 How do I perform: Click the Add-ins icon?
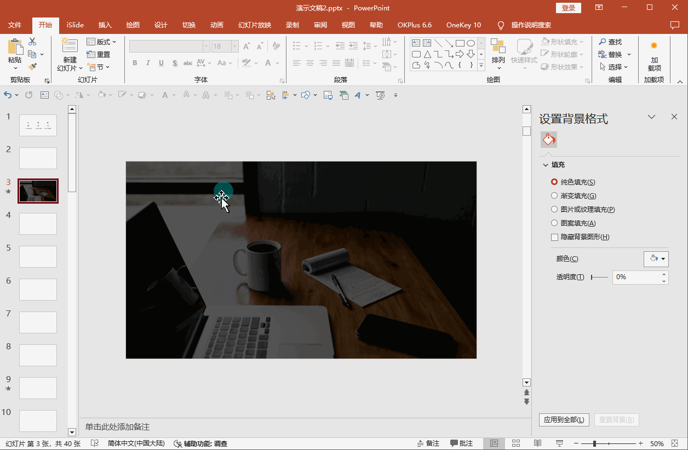[654, 46]
